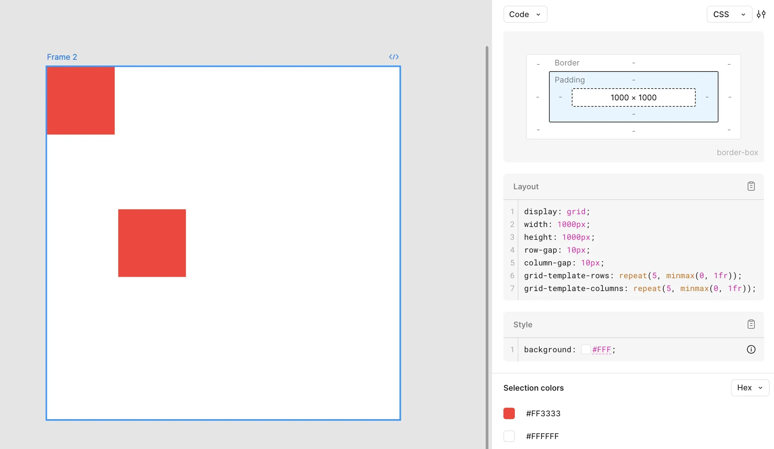Screen dimensions: 774x449
Task: Select the red #FF3333 selection color swatch
Action: click(x=509, y=413)
